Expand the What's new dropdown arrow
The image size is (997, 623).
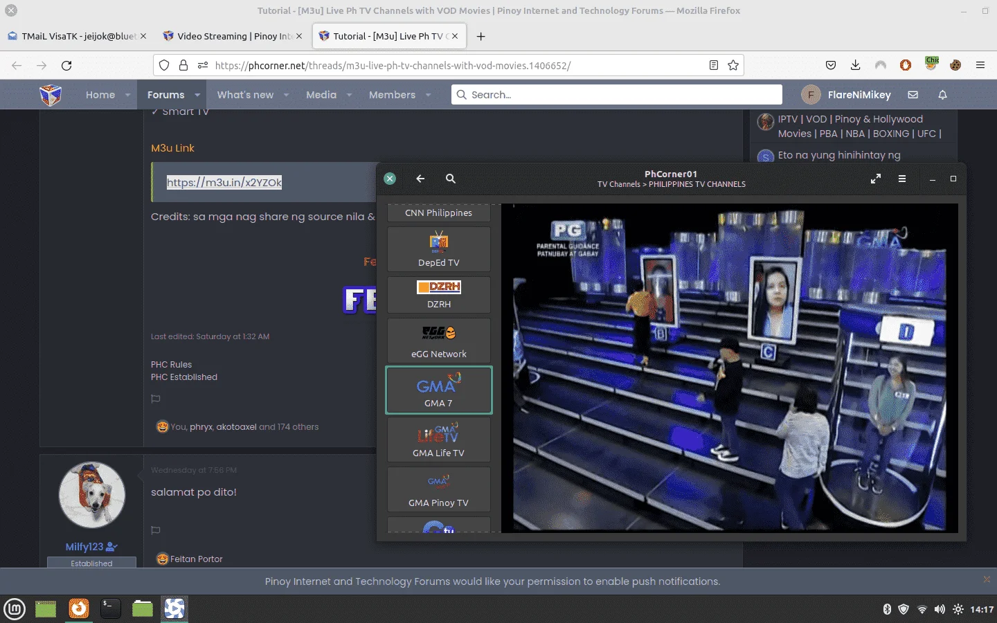click(x=286, y=95)
